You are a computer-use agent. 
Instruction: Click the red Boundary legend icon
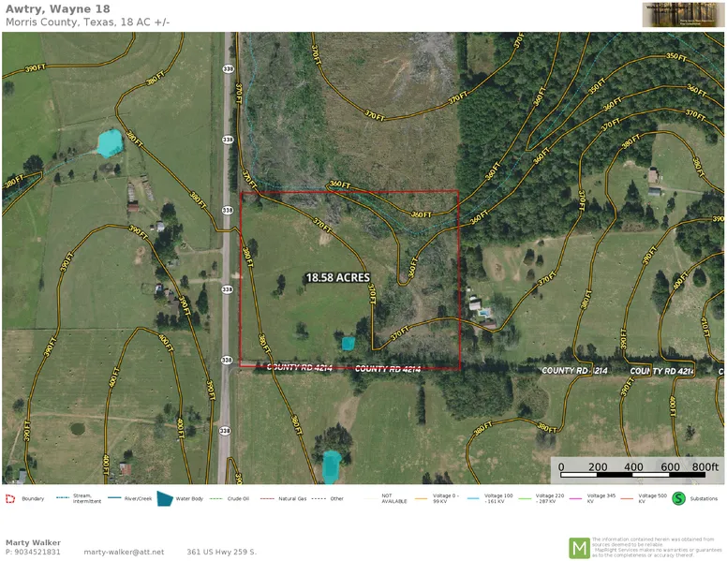pos(10,498)
